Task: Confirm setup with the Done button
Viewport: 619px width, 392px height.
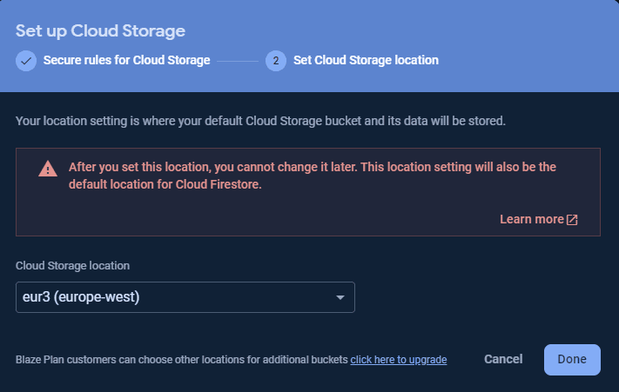Action: [x=572, y=360]
